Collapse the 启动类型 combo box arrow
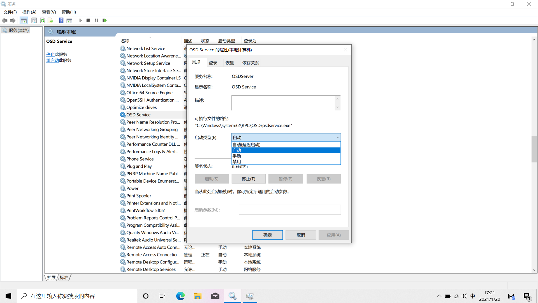The image size is (538, 303). click(x=337, y=137)
